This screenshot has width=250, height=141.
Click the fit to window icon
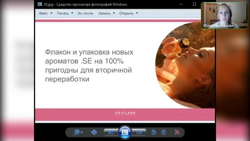click(x=94, y=132)
